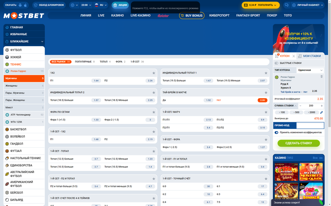Star the ИНДИВИДУАЛЬНЫЙ ТОТАЛ 2 market
Viewport: 331px width, 206px height.
[154, 93]
